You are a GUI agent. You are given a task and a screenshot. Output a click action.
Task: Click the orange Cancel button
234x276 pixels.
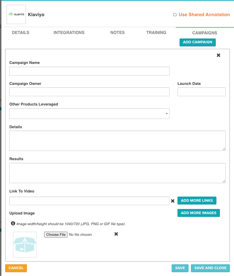point(16,268)
